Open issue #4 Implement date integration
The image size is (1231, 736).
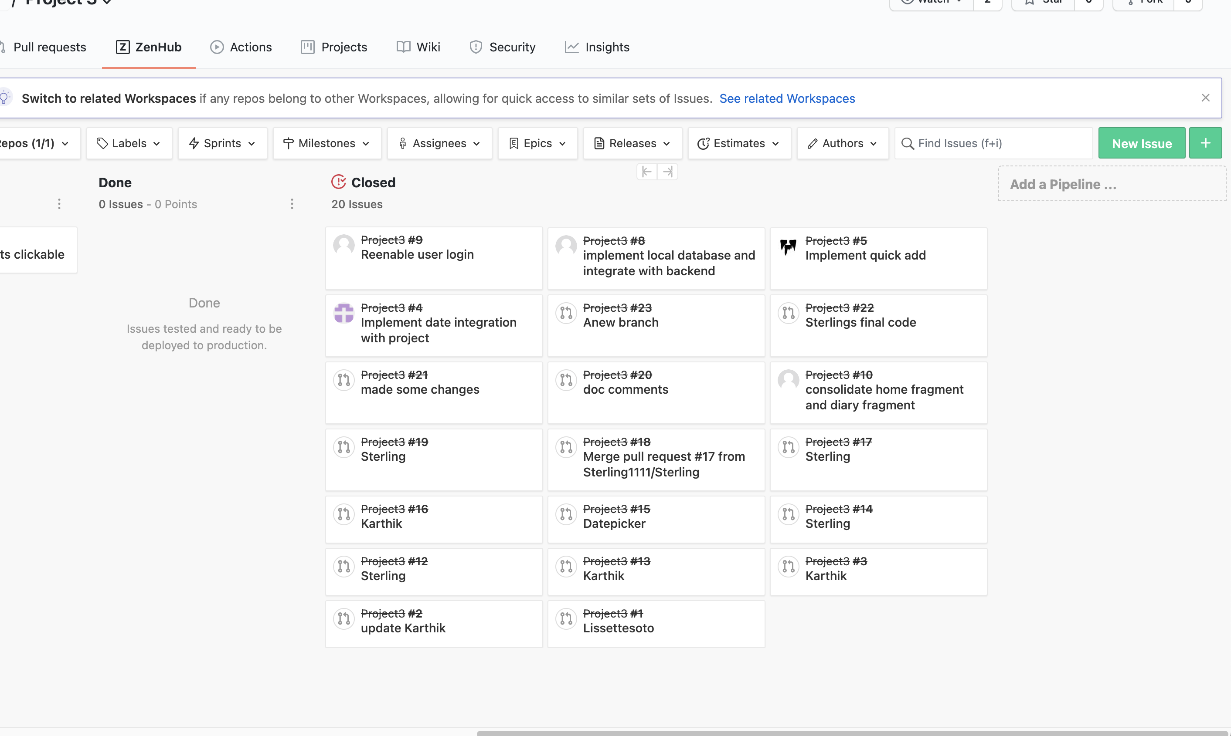(x=434, y=325)
